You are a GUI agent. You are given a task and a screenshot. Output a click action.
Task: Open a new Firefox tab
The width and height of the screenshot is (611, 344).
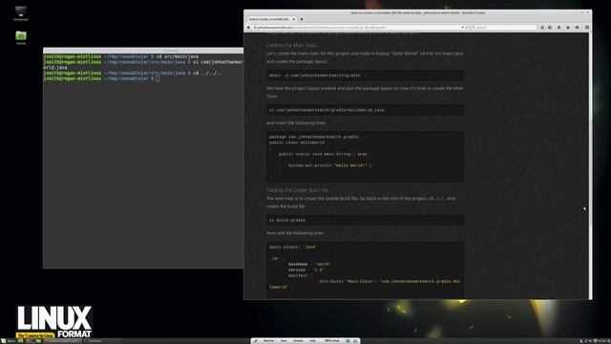point(302,19)
